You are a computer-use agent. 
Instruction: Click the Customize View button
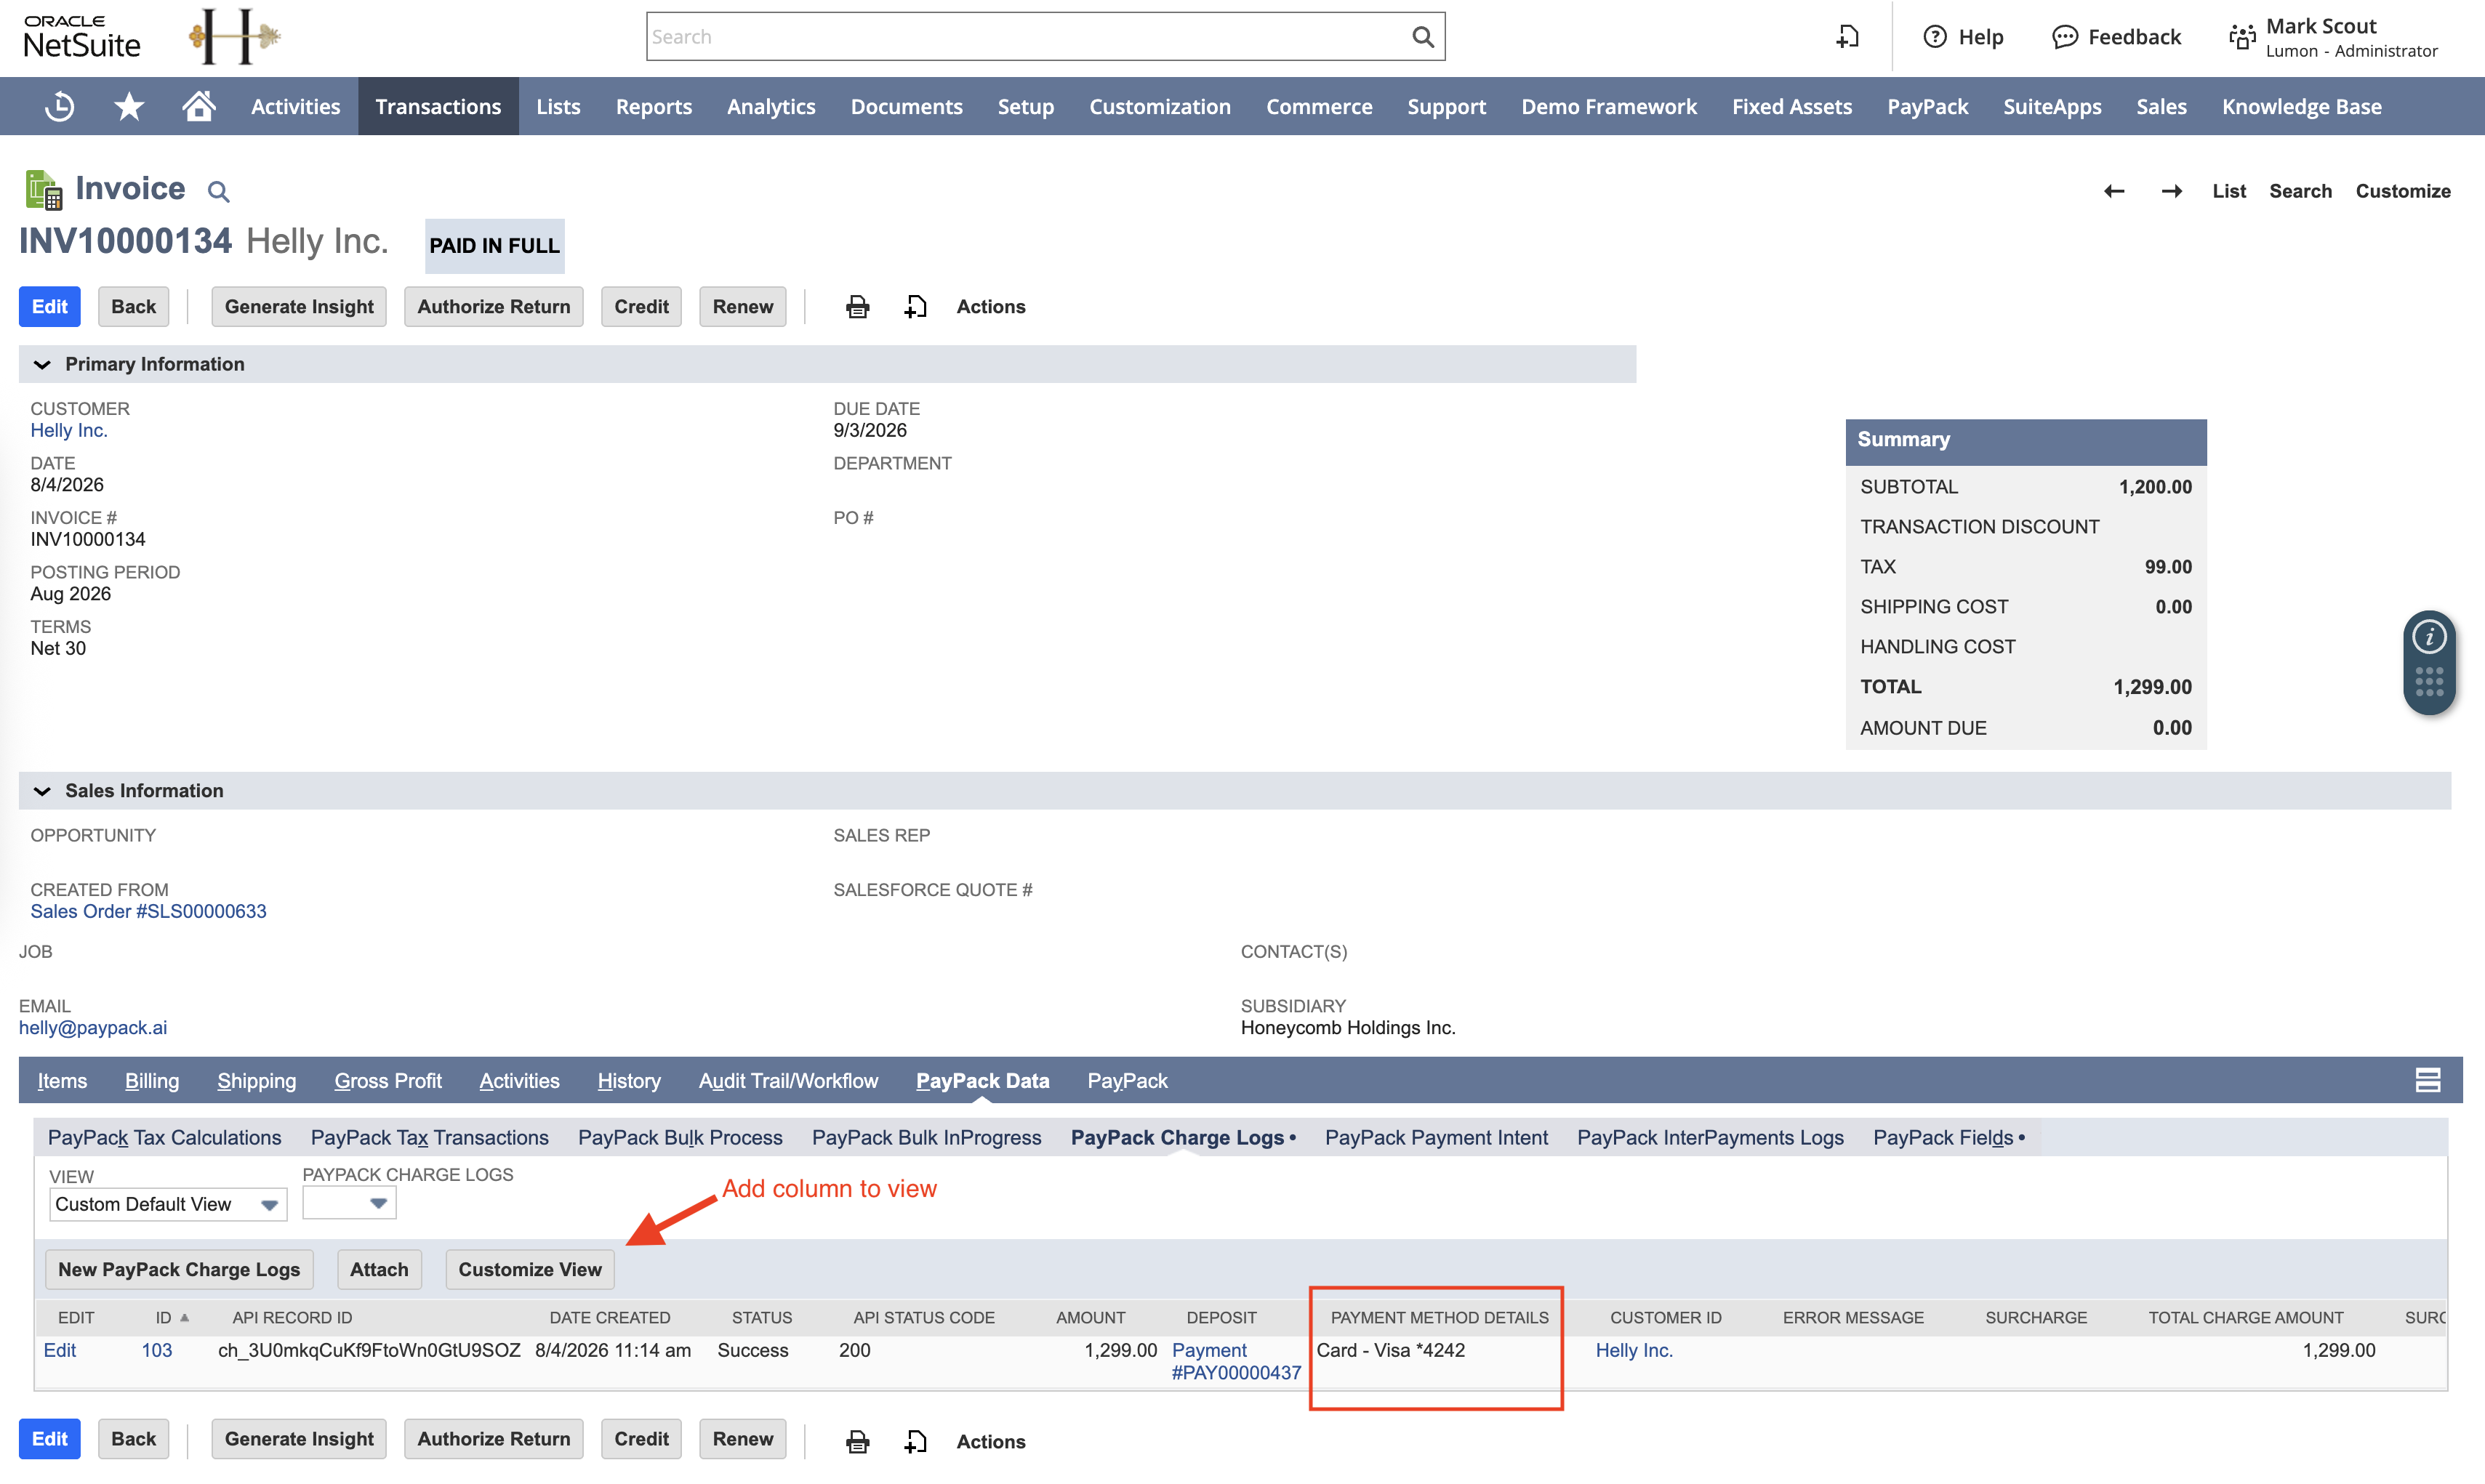(530, 1269)
